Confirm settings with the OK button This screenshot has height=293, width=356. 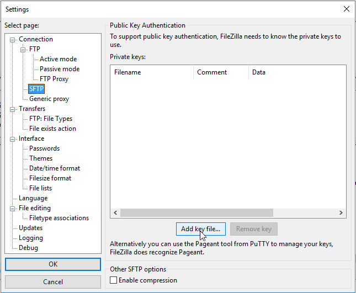(x=53, y=264)
